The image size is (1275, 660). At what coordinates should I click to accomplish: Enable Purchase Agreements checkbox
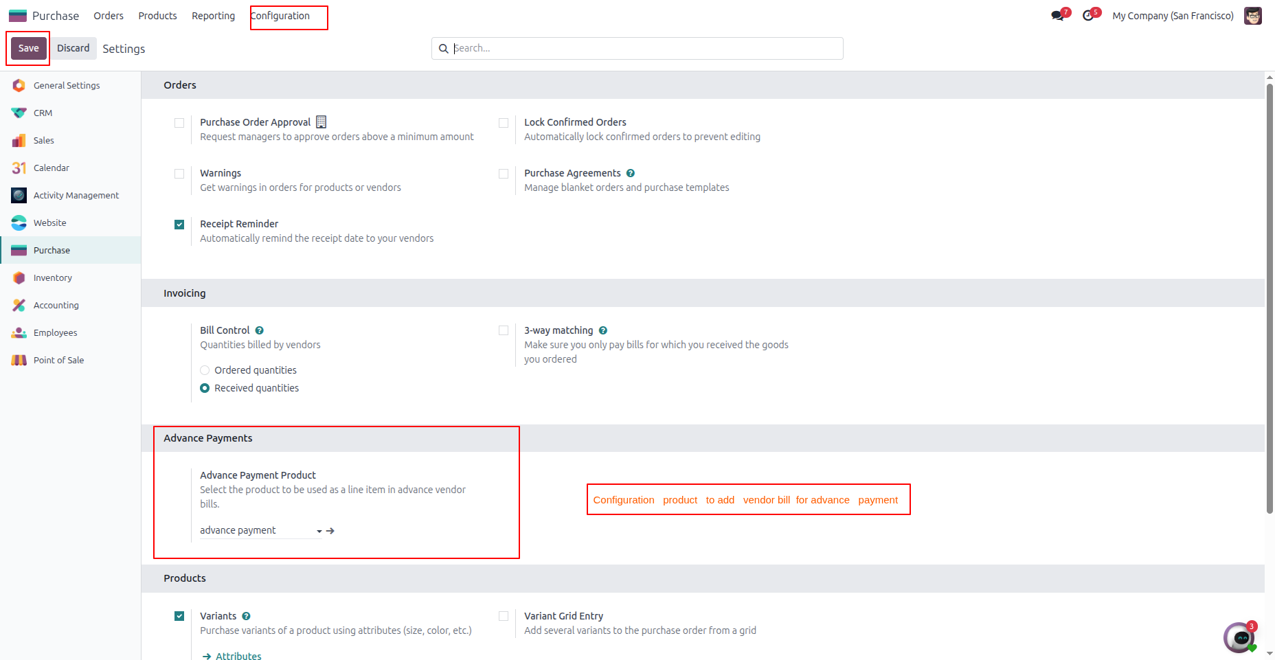pyautogui.click(x=504, y=174)
